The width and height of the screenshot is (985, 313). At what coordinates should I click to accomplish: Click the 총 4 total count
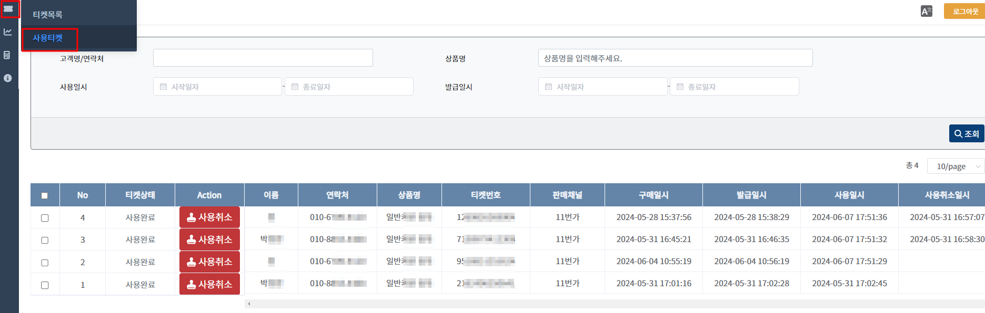coord(912,165)
